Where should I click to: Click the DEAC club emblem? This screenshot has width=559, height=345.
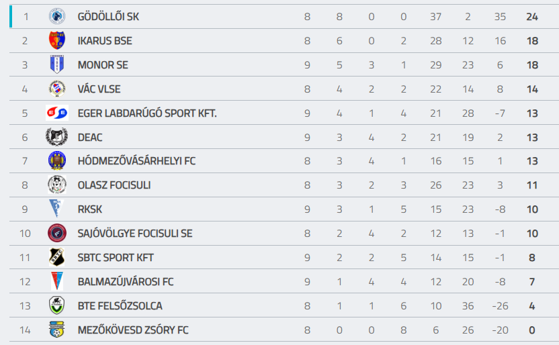(57, 137)
